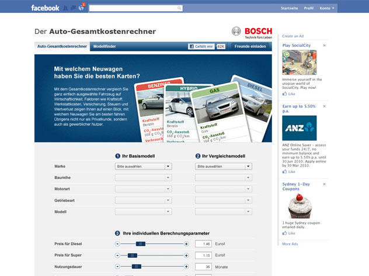Open the Create an Ad link

pos(293,36)
